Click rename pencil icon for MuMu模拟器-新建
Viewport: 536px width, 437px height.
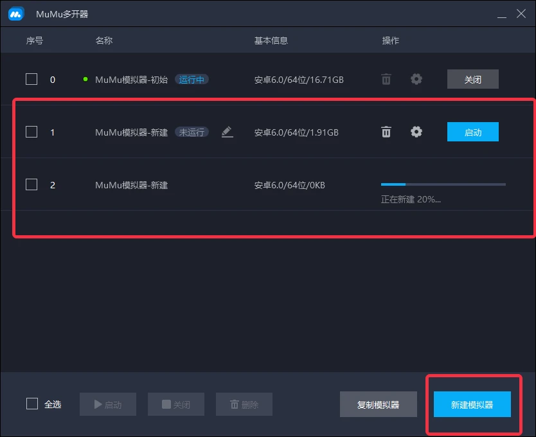[x=227, y=132]
